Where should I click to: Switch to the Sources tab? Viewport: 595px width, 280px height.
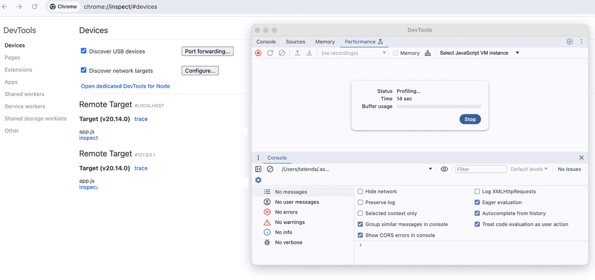pyautogui.click(x=295, y=42)
